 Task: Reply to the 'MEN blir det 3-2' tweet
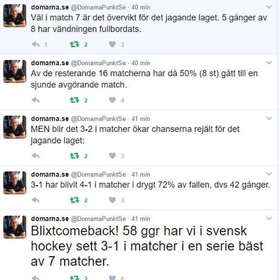pyautogui.click(x=36, y=156)
